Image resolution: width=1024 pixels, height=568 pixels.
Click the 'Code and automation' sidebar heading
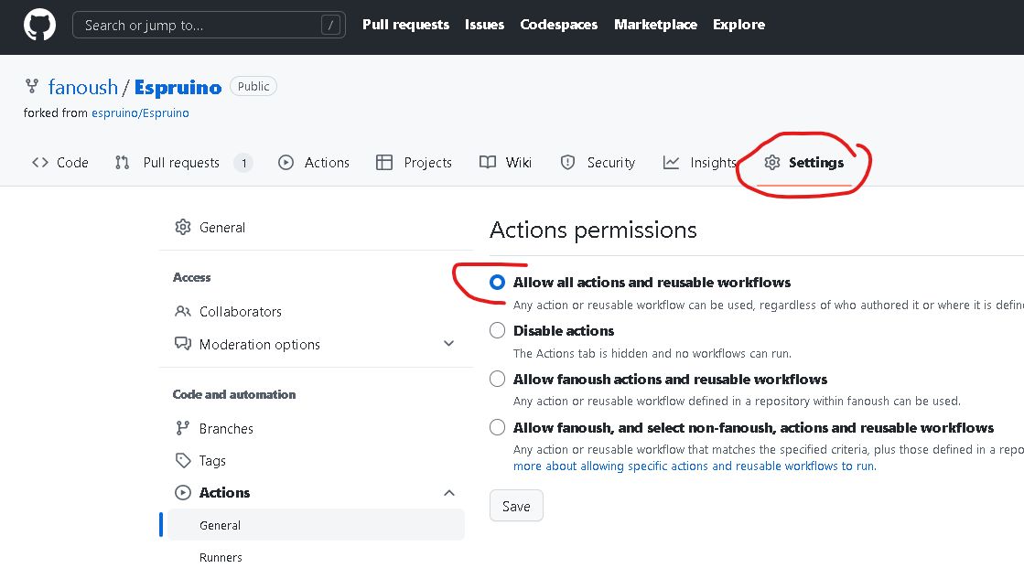(233, 394)
